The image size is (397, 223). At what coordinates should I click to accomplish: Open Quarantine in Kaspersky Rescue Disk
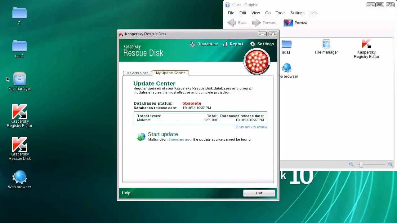(x=204, y=44)
